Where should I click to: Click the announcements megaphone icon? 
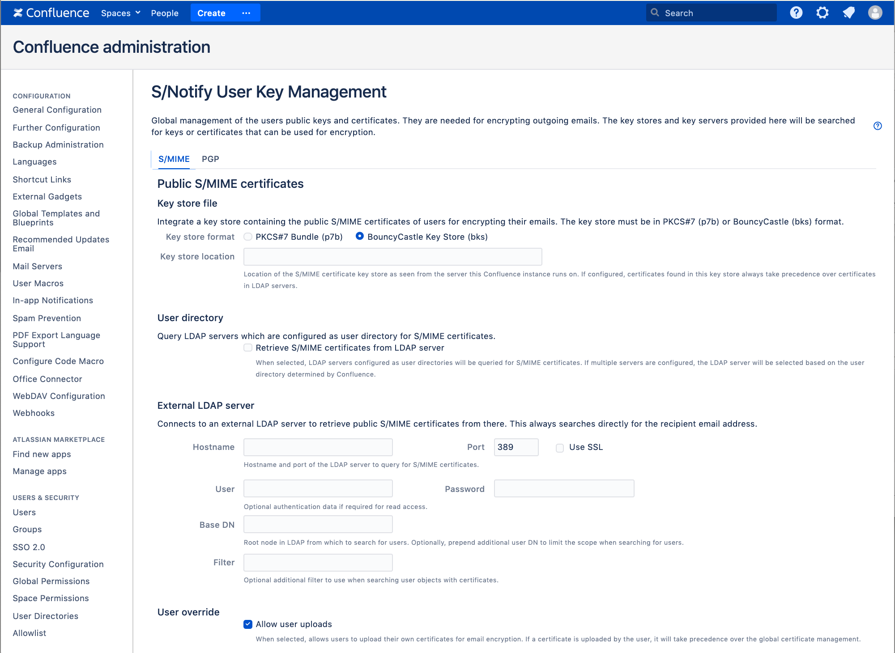tap(848, 13)
